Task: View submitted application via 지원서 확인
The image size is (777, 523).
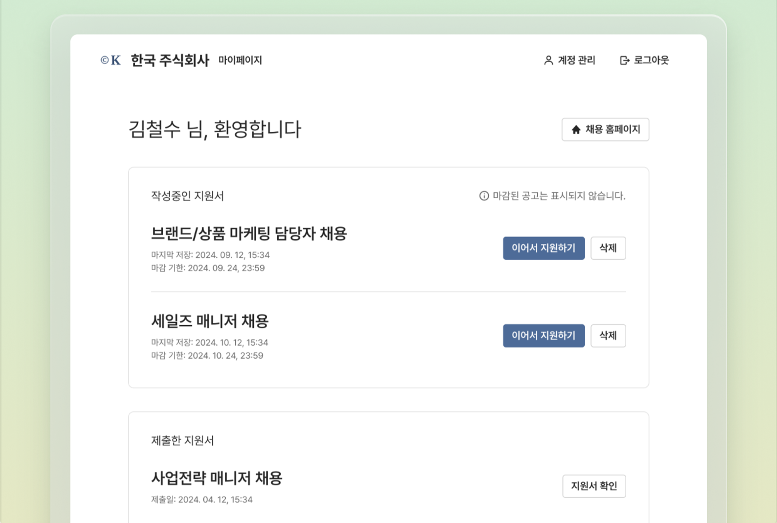Action: tap(594, 486)
